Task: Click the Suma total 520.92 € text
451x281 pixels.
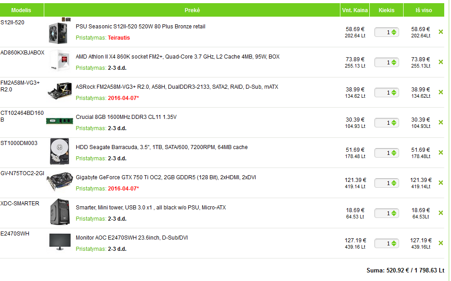Action: (405, 270)
